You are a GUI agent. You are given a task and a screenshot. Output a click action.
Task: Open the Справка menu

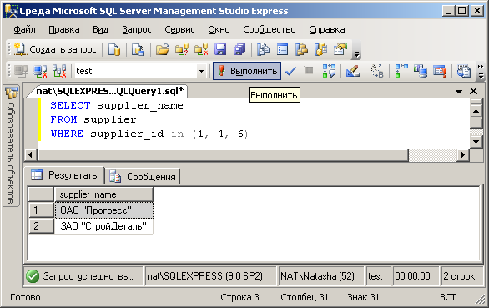coord(327,29)
